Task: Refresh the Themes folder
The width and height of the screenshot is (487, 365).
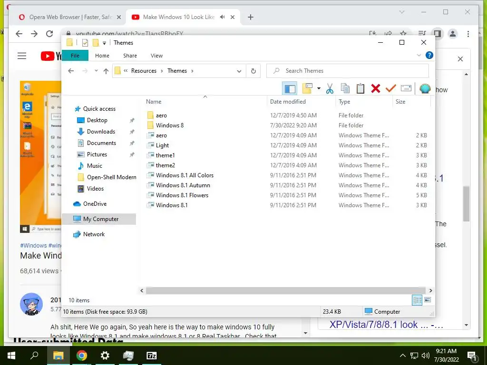Action: [253, 71]
